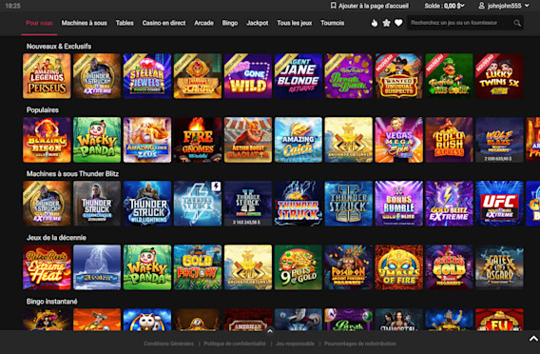Screen dimensions: 540x354
Task: Click the back-to-top arrow at bottom right
Action: (x=533, y=339)
